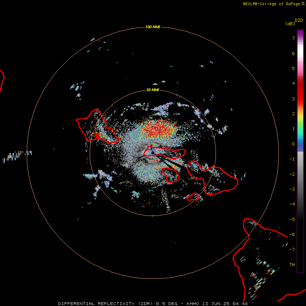Screen dimensions: 306x306
Task: Click the purple top of the color bar
Action: (300, 34)
